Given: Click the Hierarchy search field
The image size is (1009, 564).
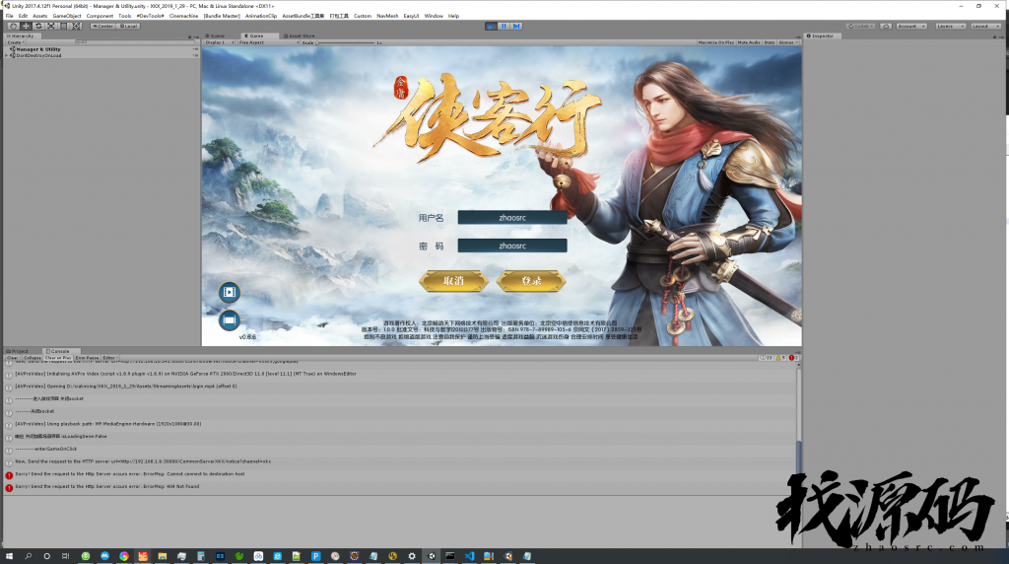Looking at the screenshot, I should (135, 42).
